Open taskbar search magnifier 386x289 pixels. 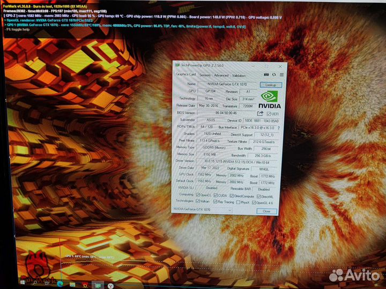[35, 283]
